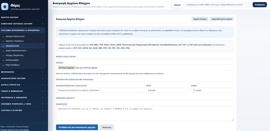This screenshot has width=270, height=131.
Task: Open Έλεγχος Πληρότητας in sidebar
Action: tap(22, 55)
